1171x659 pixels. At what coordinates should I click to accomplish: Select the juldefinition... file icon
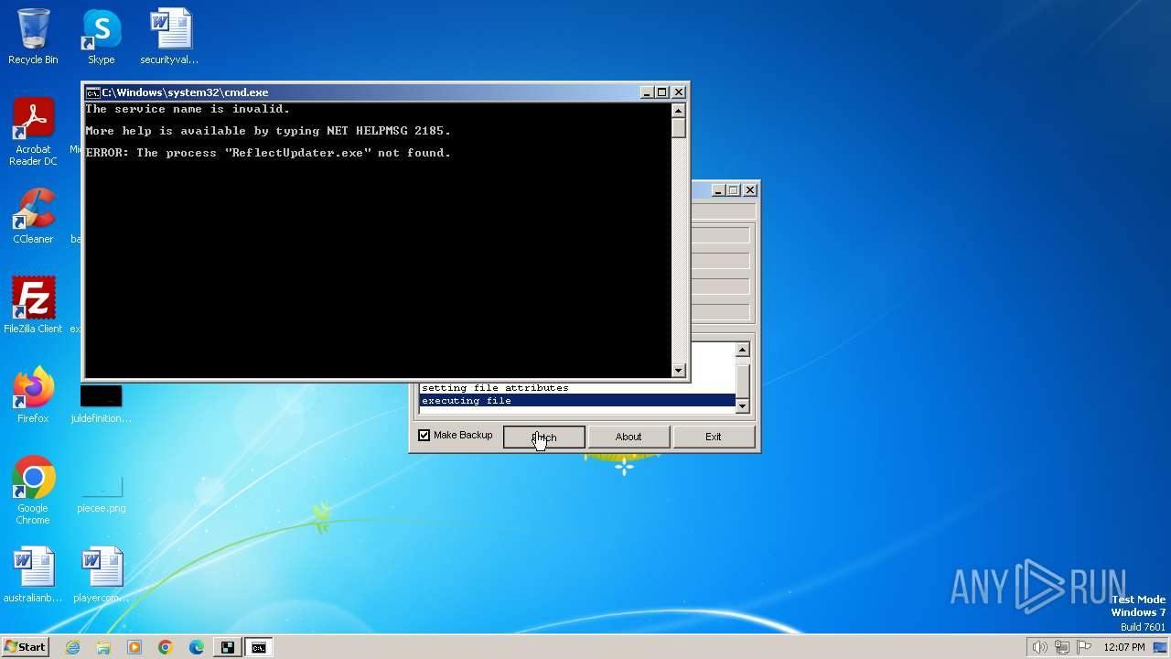101,404
